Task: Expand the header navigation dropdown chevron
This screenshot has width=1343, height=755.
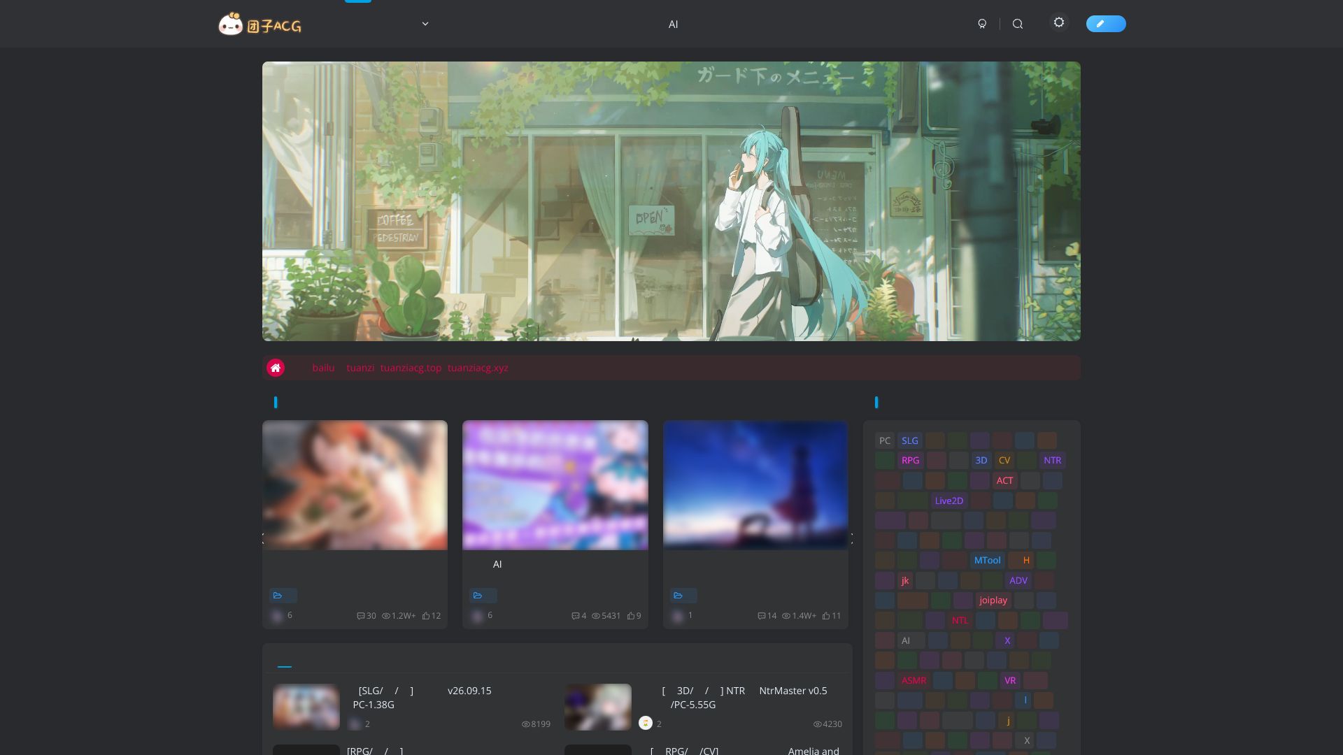Action: click(425, 24)
